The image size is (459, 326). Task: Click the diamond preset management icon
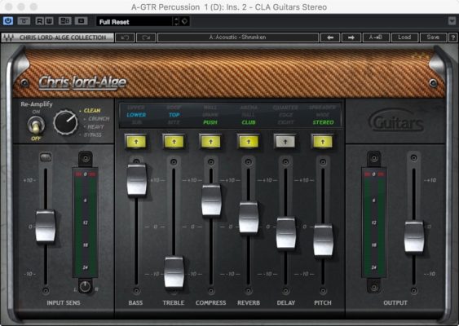185,21
